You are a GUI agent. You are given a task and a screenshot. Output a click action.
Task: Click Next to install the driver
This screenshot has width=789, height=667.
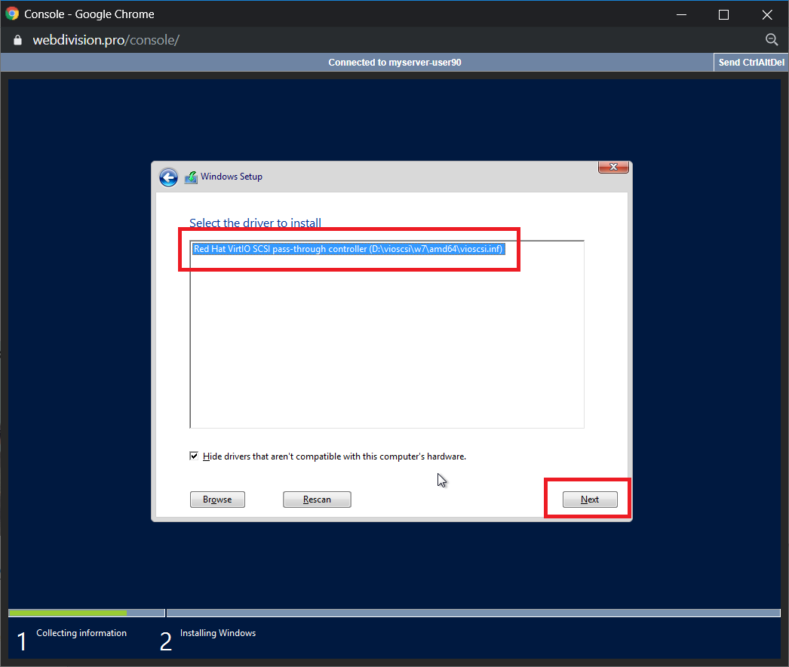click(x=590, y=499)
